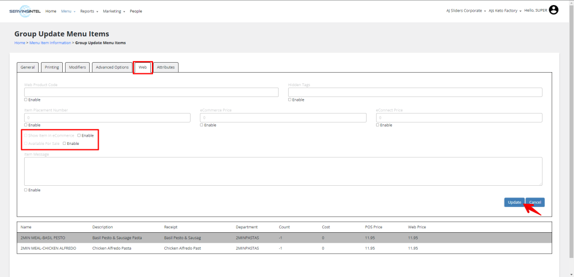Enable the Web Product Code checkbox

26,100
